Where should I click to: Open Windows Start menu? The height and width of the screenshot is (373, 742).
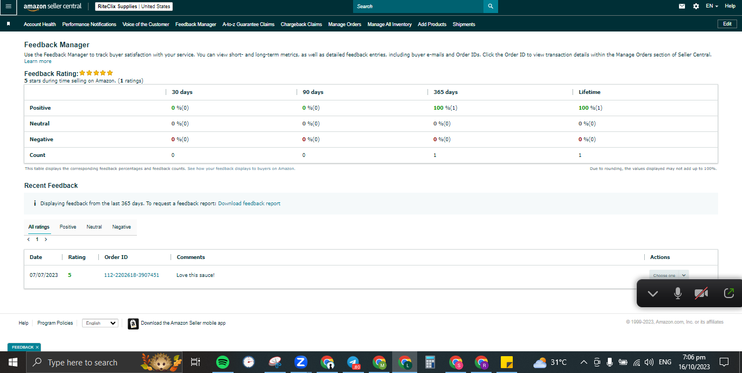[x=12, y=362]
